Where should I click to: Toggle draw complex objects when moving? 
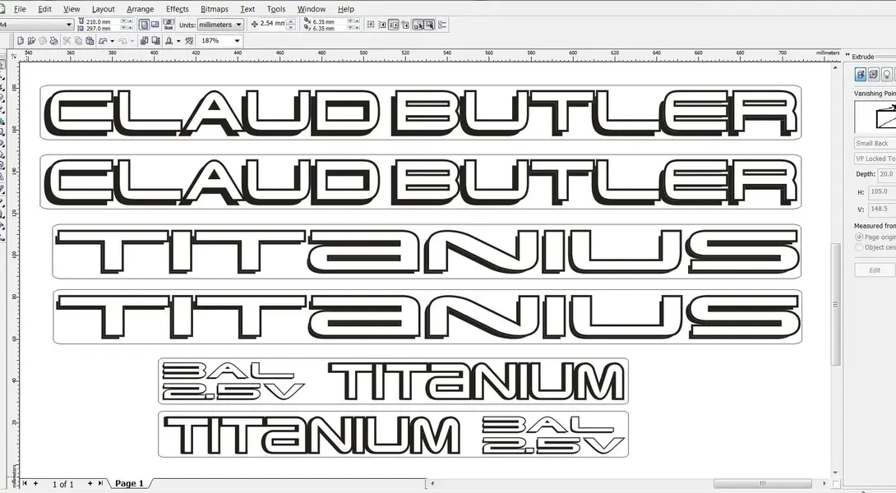pyautogui.click(x=418, y=25)
